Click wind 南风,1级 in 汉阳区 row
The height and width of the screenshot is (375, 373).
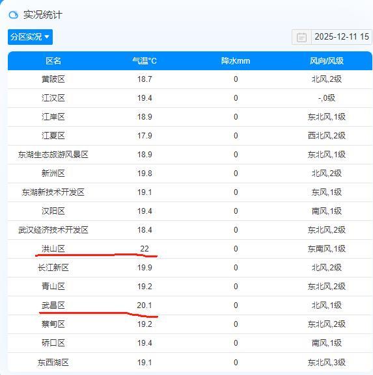327,211
